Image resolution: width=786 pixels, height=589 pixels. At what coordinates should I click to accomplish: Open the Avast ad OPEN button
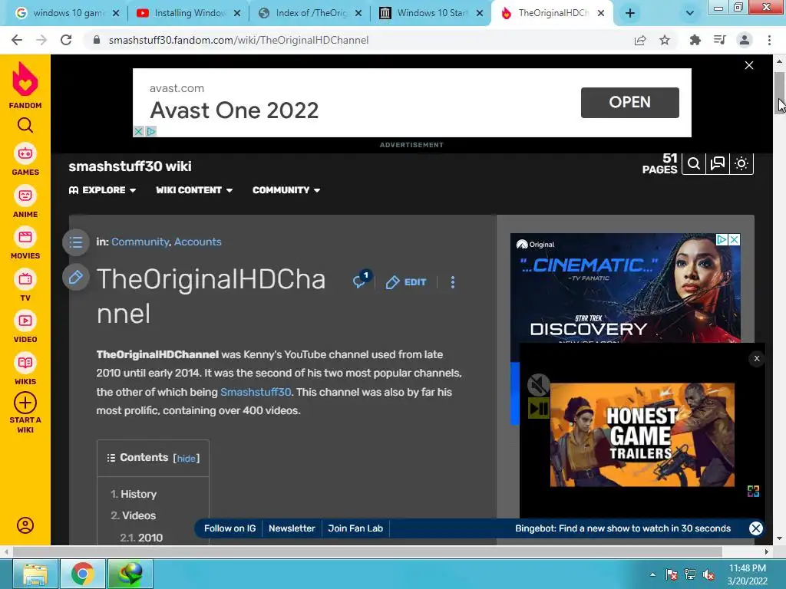click(x=629, y=103)
